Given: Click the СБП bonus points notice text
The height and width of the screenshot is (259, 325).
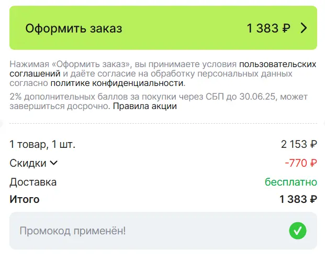Looking at the screenshot, I should (159, 101).
